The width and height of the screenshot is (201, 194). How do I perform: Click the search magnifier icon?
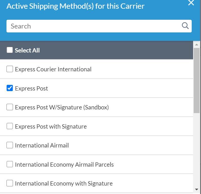coord(185,26)
